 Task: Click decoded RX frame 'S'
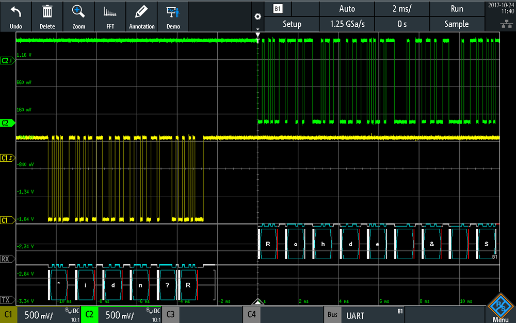487,244
